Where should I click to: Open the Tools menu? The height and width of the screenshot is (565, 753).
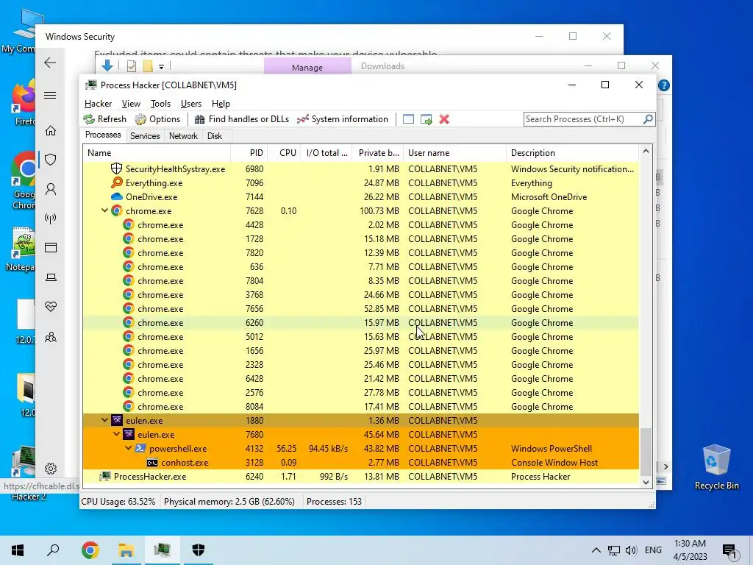(160, 104)
